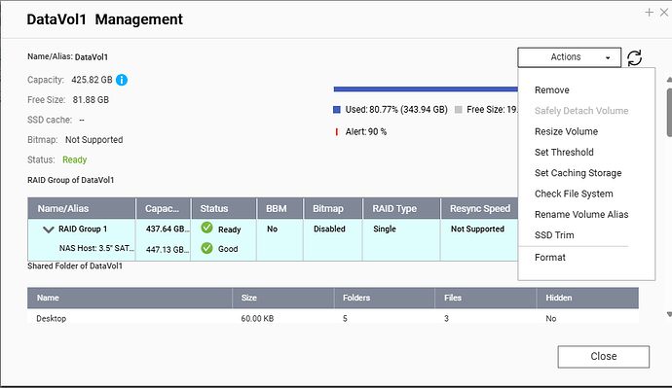Click the Folders column header

385,298
